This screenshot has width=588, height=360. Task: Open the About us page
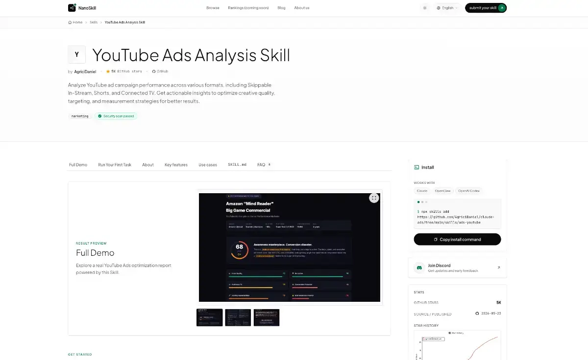point(301,8)
